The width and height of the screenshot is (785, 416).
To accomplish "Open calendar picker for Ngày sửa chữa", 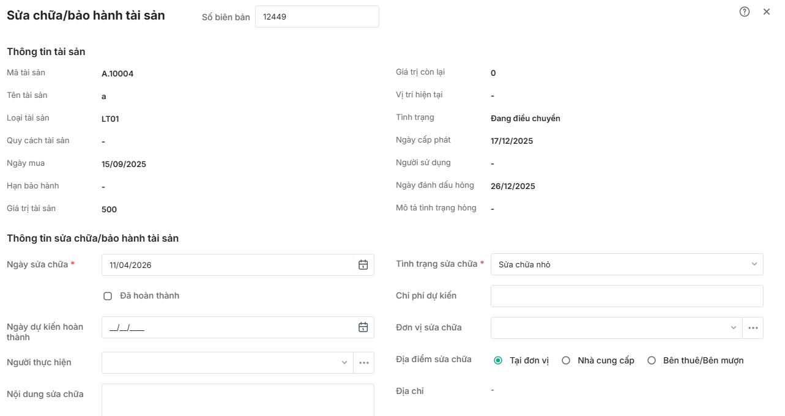I will pos(363,265).
